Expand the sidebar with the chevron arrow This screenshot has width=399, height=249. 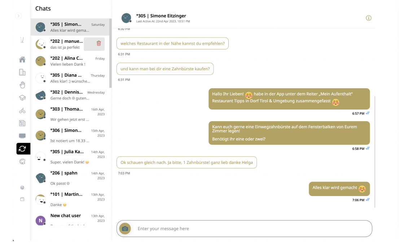coord(18,16)
